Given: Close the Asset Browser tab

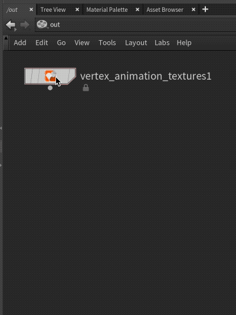Looking at the screenshot, I should (194, 9).
